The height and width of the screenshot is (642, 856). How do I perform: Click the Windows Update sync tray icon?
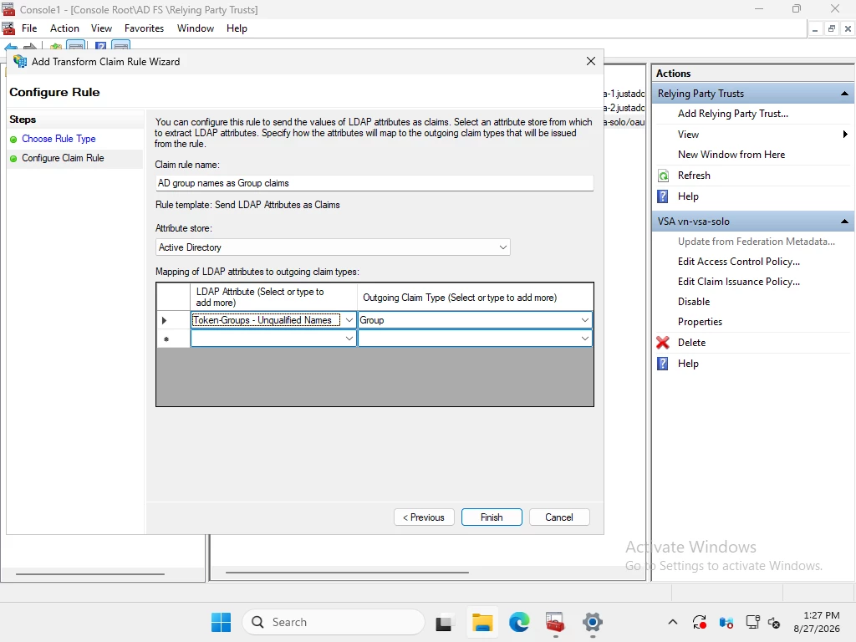pos(700,622)
